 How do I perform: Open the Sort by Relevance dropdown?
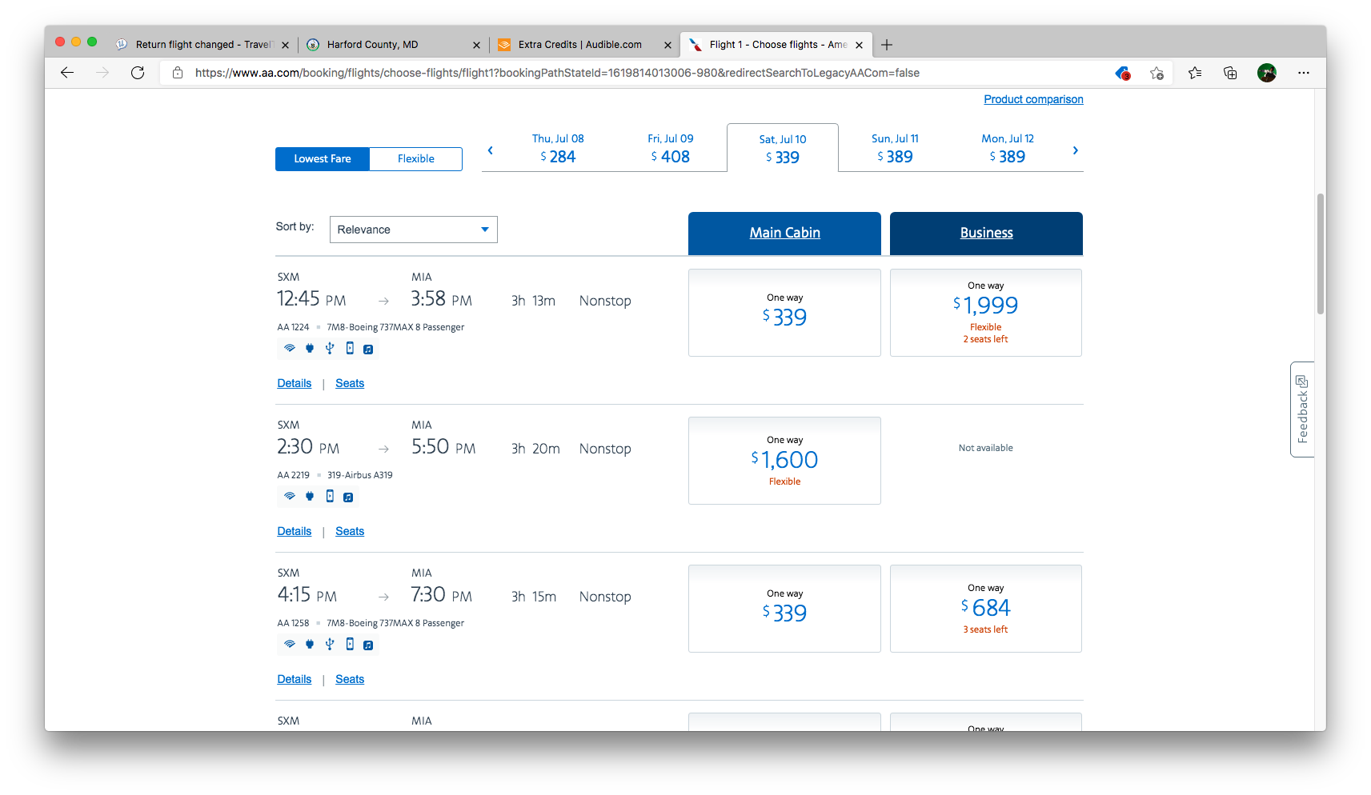pyautogui.click(x=414, y=230)
